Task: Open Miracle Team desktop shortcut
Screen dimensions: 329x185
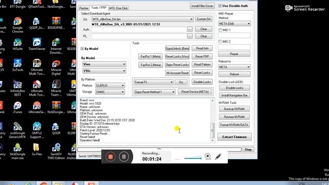Action: [x=56, y=88]
